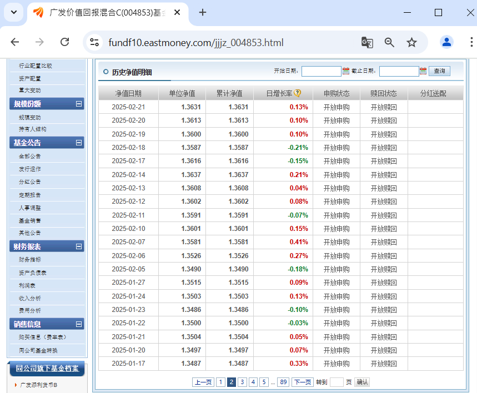Open 定期报告 in sidebar
Screen dimensions: 477x393
click(x=30, y=195)
